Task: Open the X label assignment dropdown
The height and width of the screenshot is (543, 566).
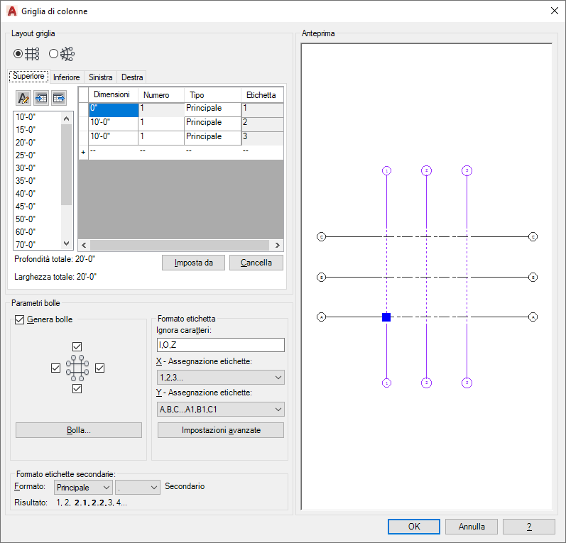Action: click(221, 378)
